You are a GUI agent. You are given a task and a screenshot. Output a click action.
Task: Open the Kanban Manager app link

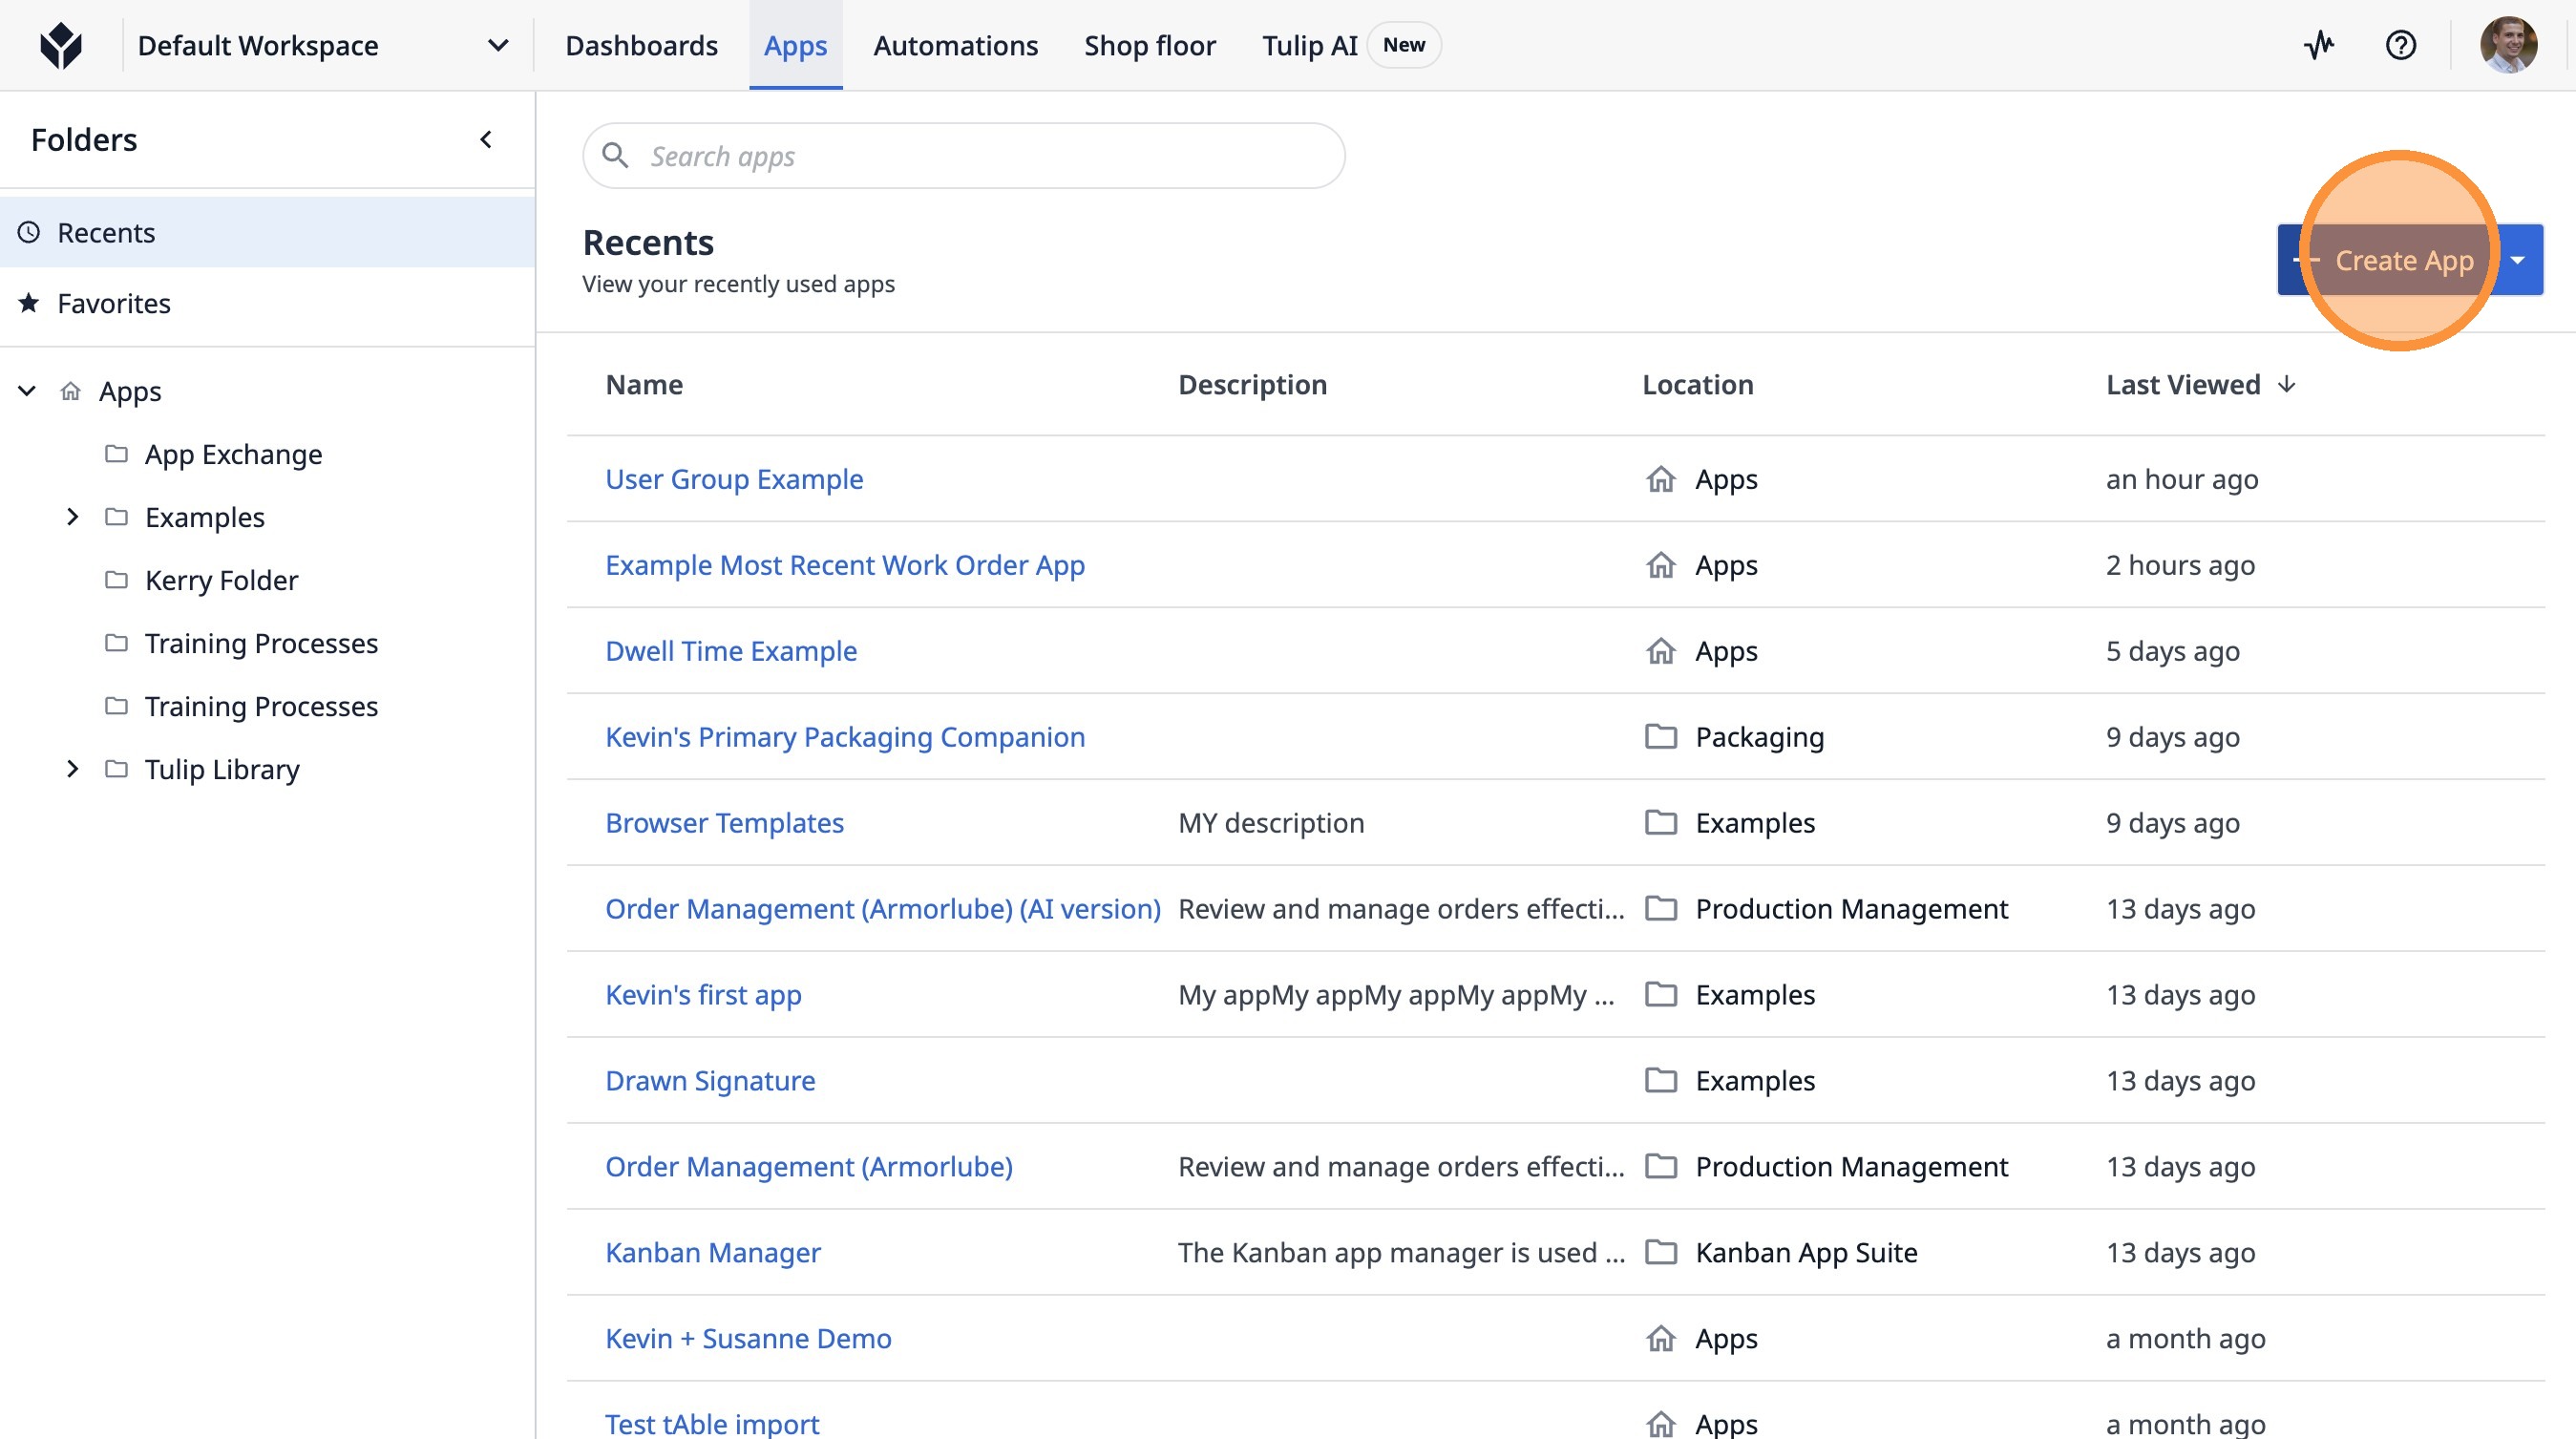[x=712, y=1252]
